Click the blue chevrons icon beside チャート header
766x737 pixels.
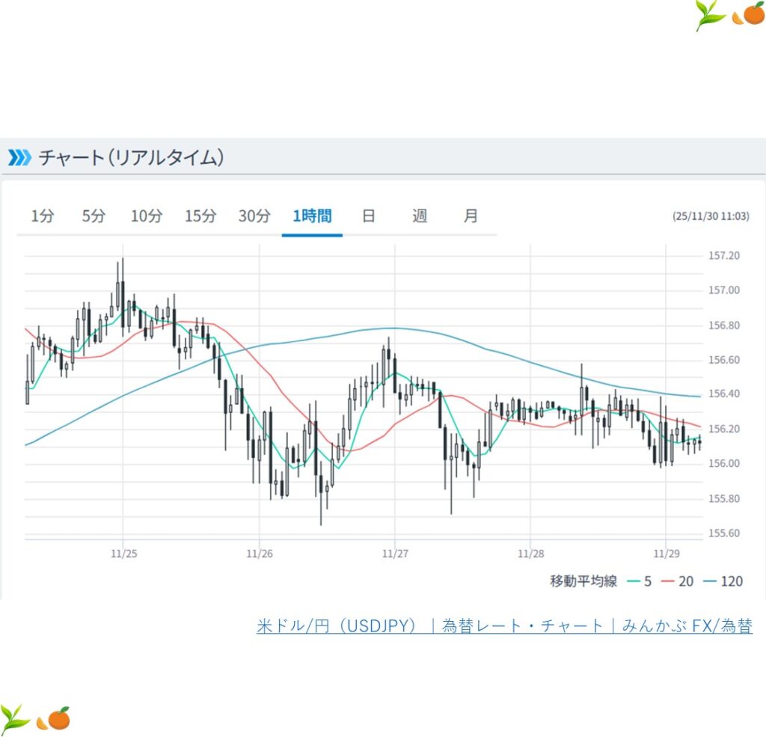(x=19, y=157)
